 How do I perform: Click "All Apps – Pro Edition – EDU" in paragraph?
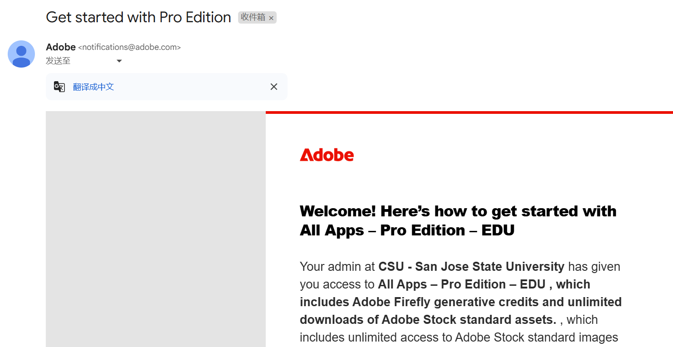point(461,284)
